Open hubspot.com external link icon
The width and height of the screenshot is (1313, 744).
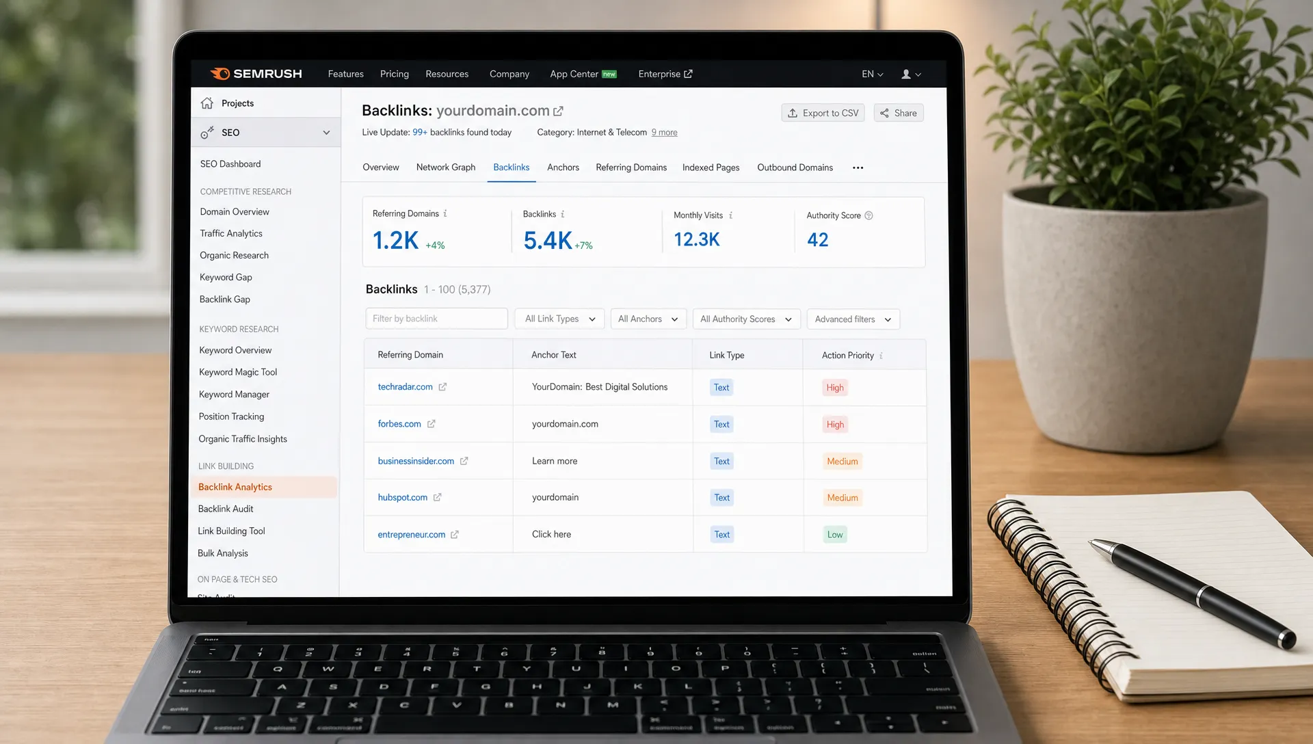tap(437, 497)
